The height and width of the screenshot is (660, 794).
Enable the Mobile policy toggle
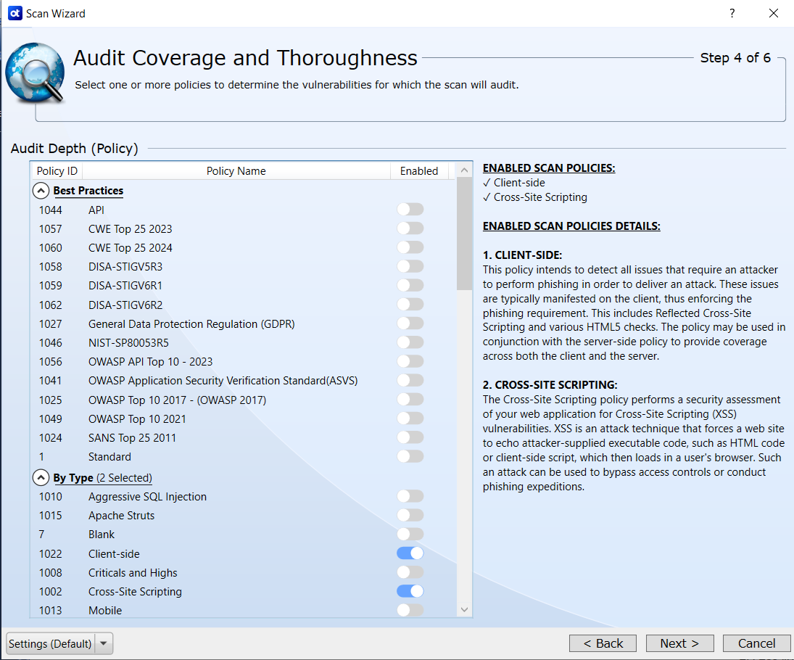tap(410, 610)
